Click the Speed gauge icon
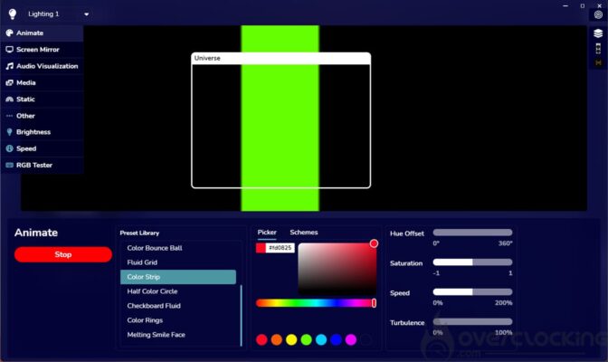Image resolution: width=608 pixels, height=362 pixels. click(9, 148)
